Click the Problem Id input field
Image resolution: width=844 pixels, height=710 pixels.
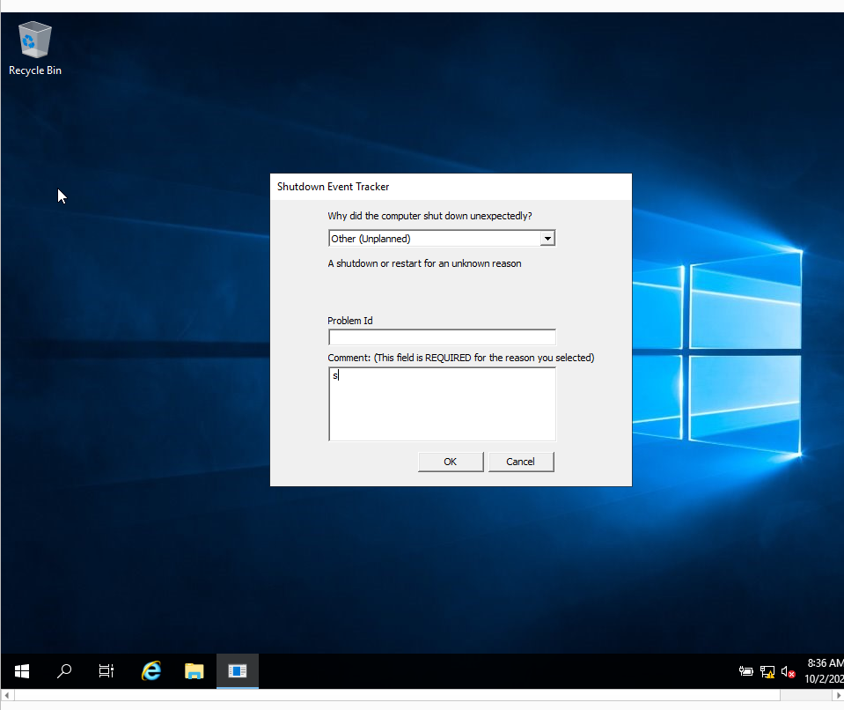click(x=442, y=337)
